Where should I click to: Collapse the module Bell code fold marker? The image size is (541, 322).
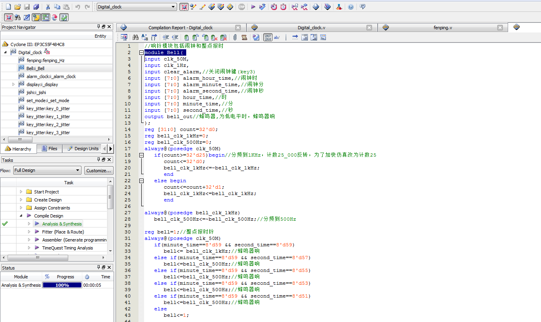click(141, 52)
